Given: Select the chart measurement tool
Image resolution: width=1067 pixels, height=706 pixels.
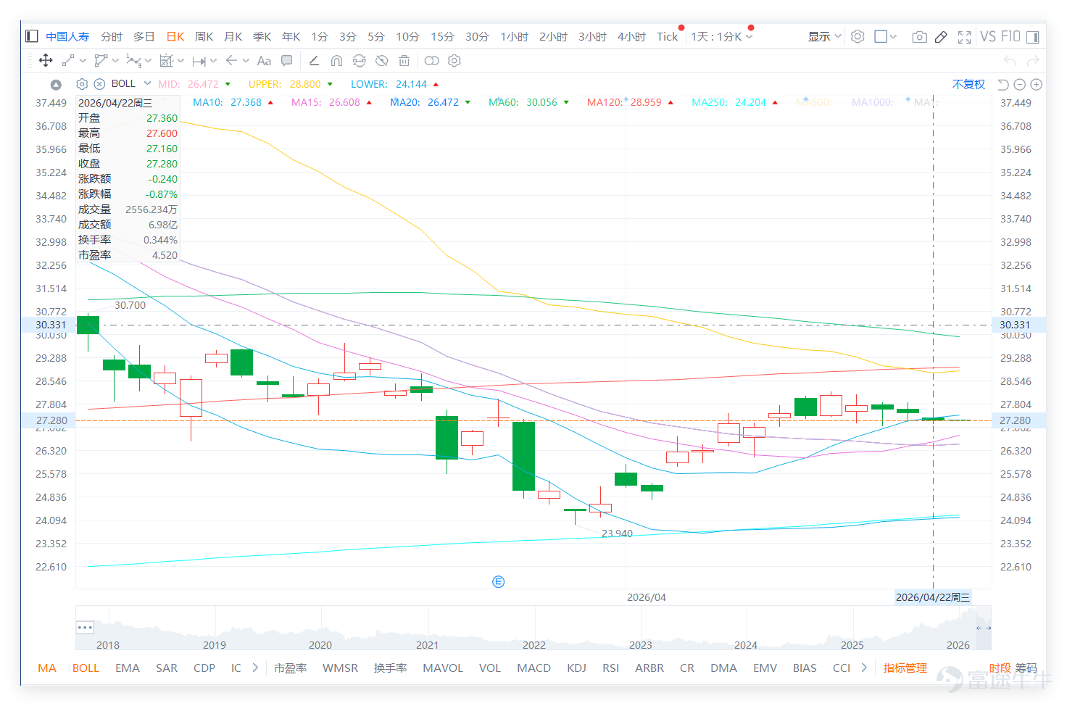Looking at the screenshot, I should point(166,61).
